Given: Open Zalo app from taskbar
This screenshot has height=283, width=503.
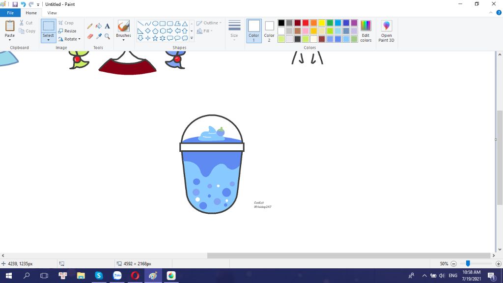Looking at the screenshot, I should pyautogui.click(x=117, y=276).
